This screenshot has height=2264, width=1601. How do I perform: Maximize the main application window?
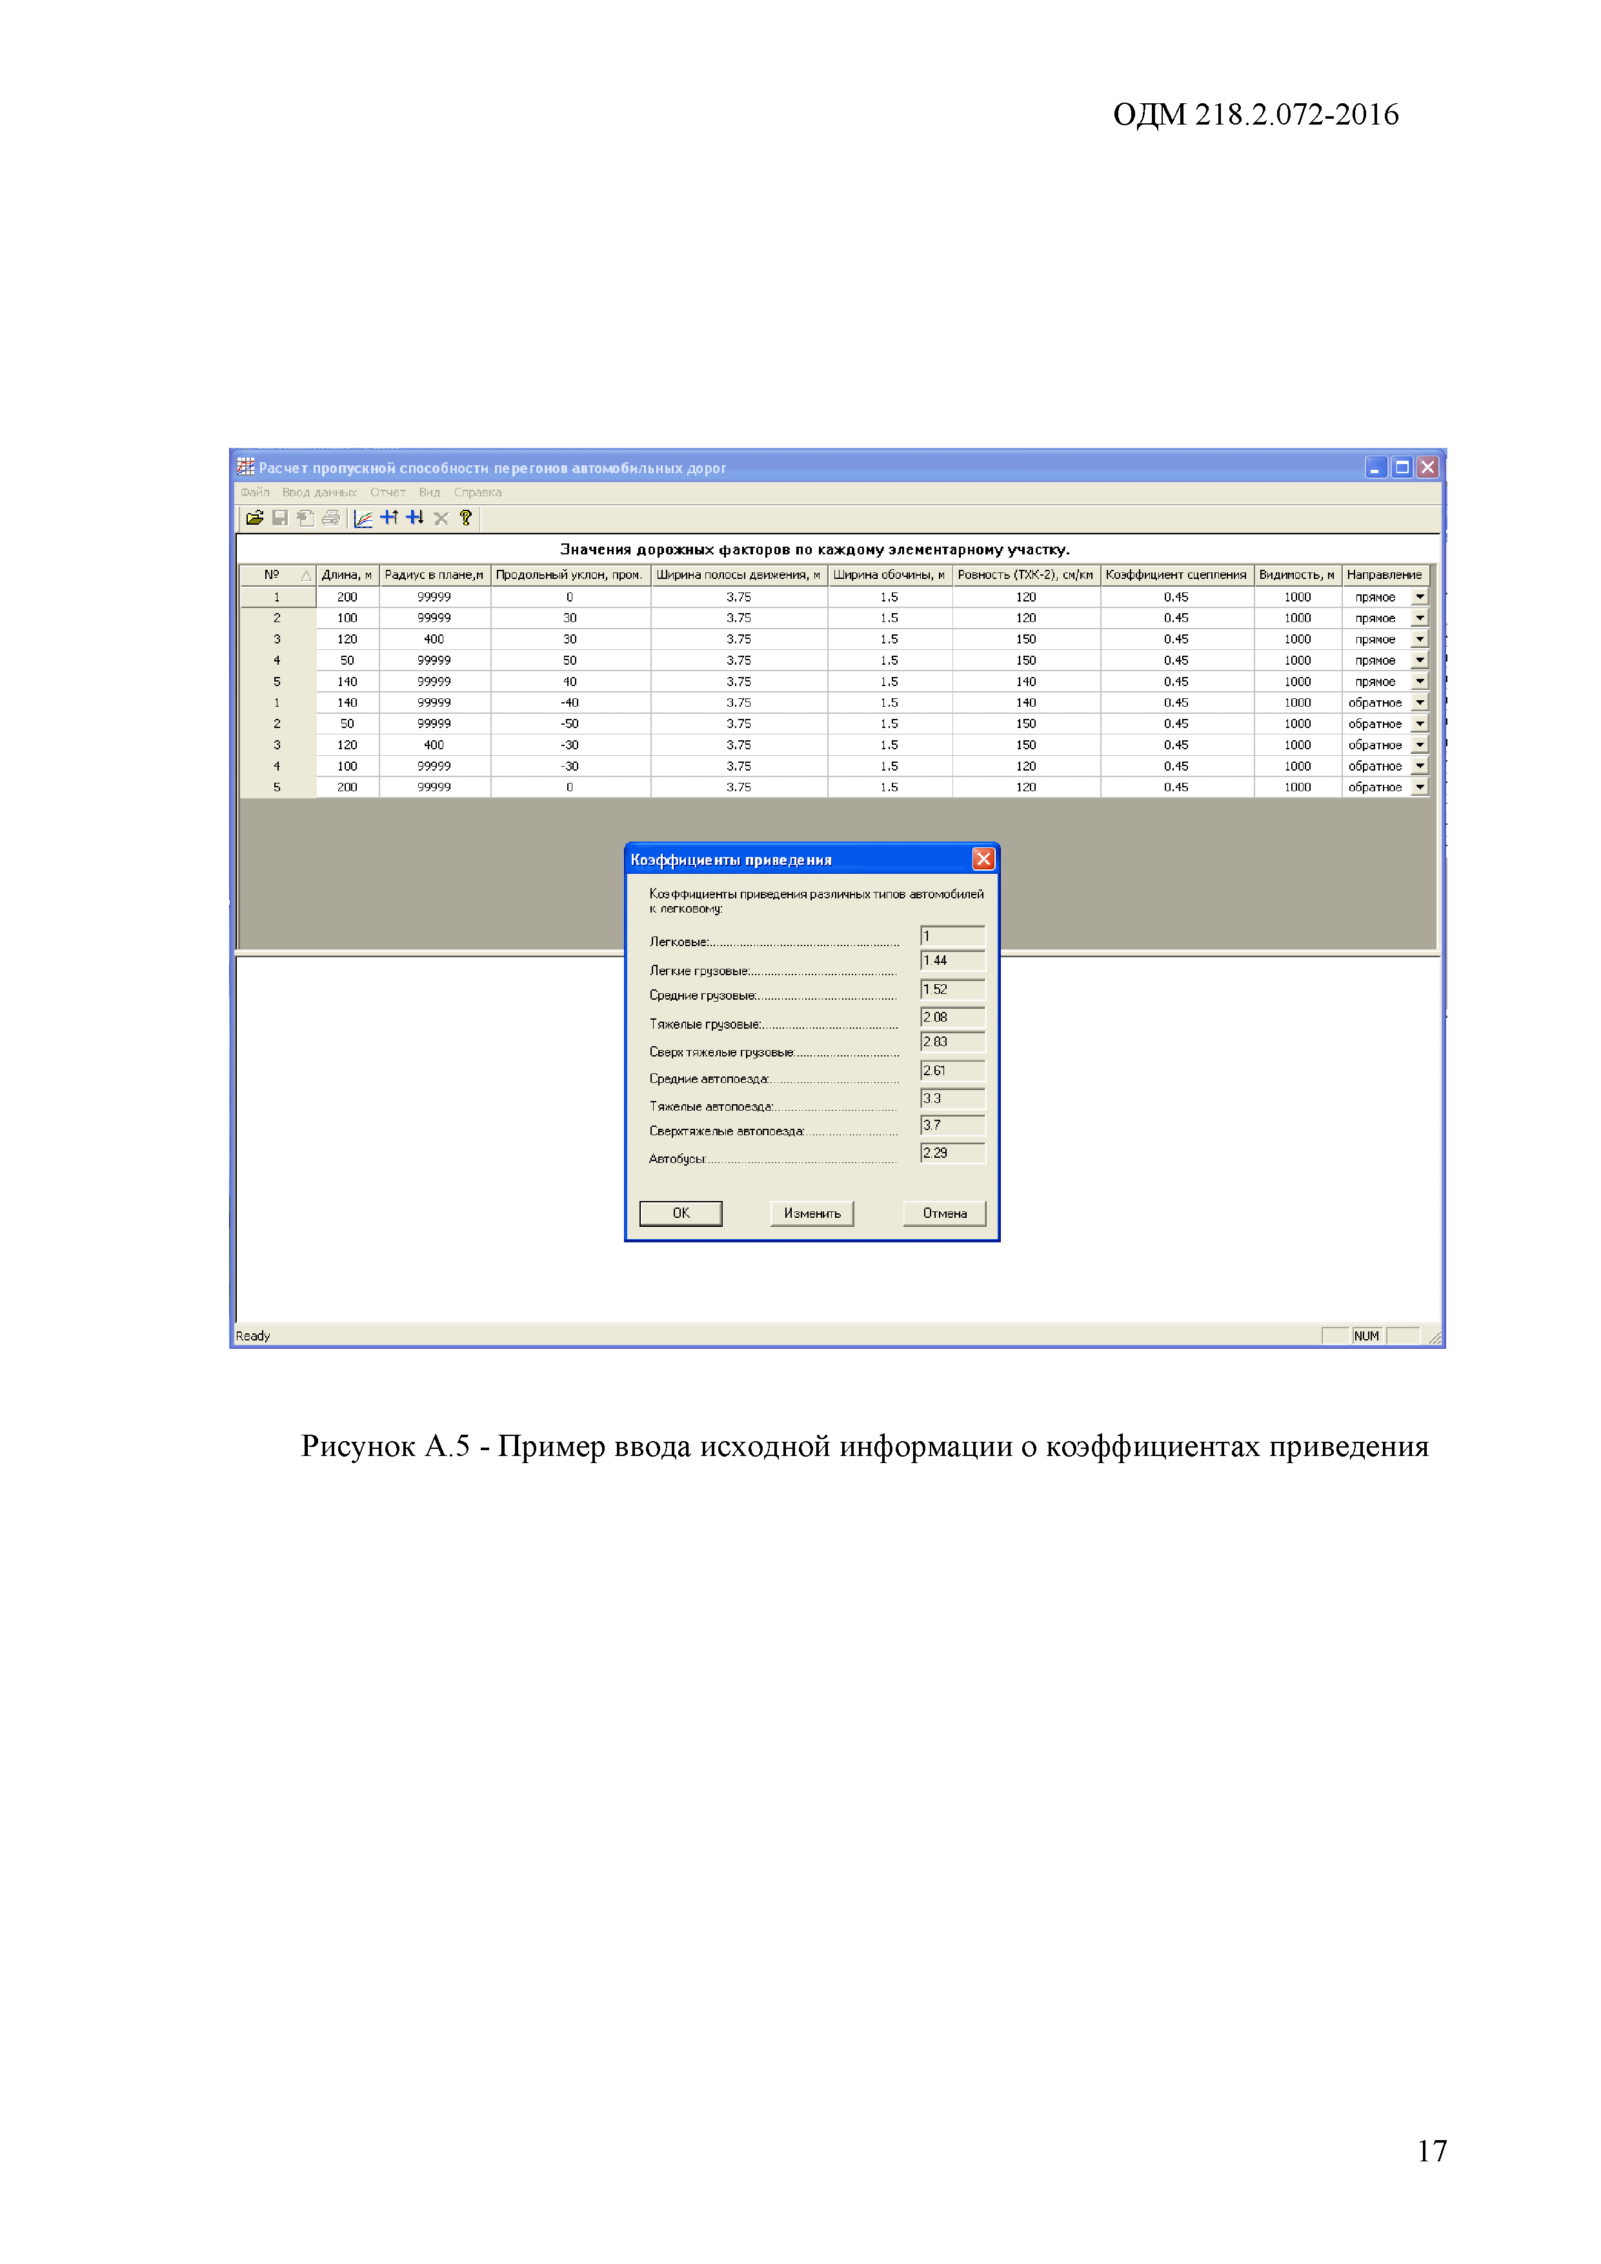click(x=1401, y=467)
